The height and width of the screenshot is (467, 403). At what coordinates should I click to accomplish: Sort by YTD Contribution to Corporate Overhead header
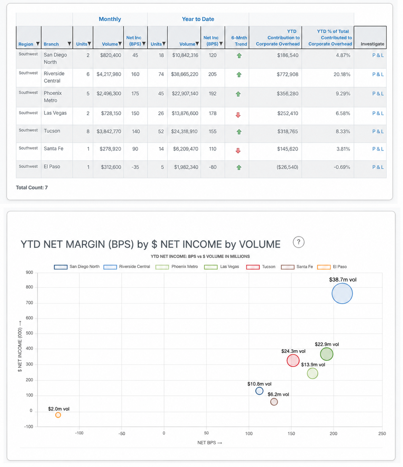278,37
